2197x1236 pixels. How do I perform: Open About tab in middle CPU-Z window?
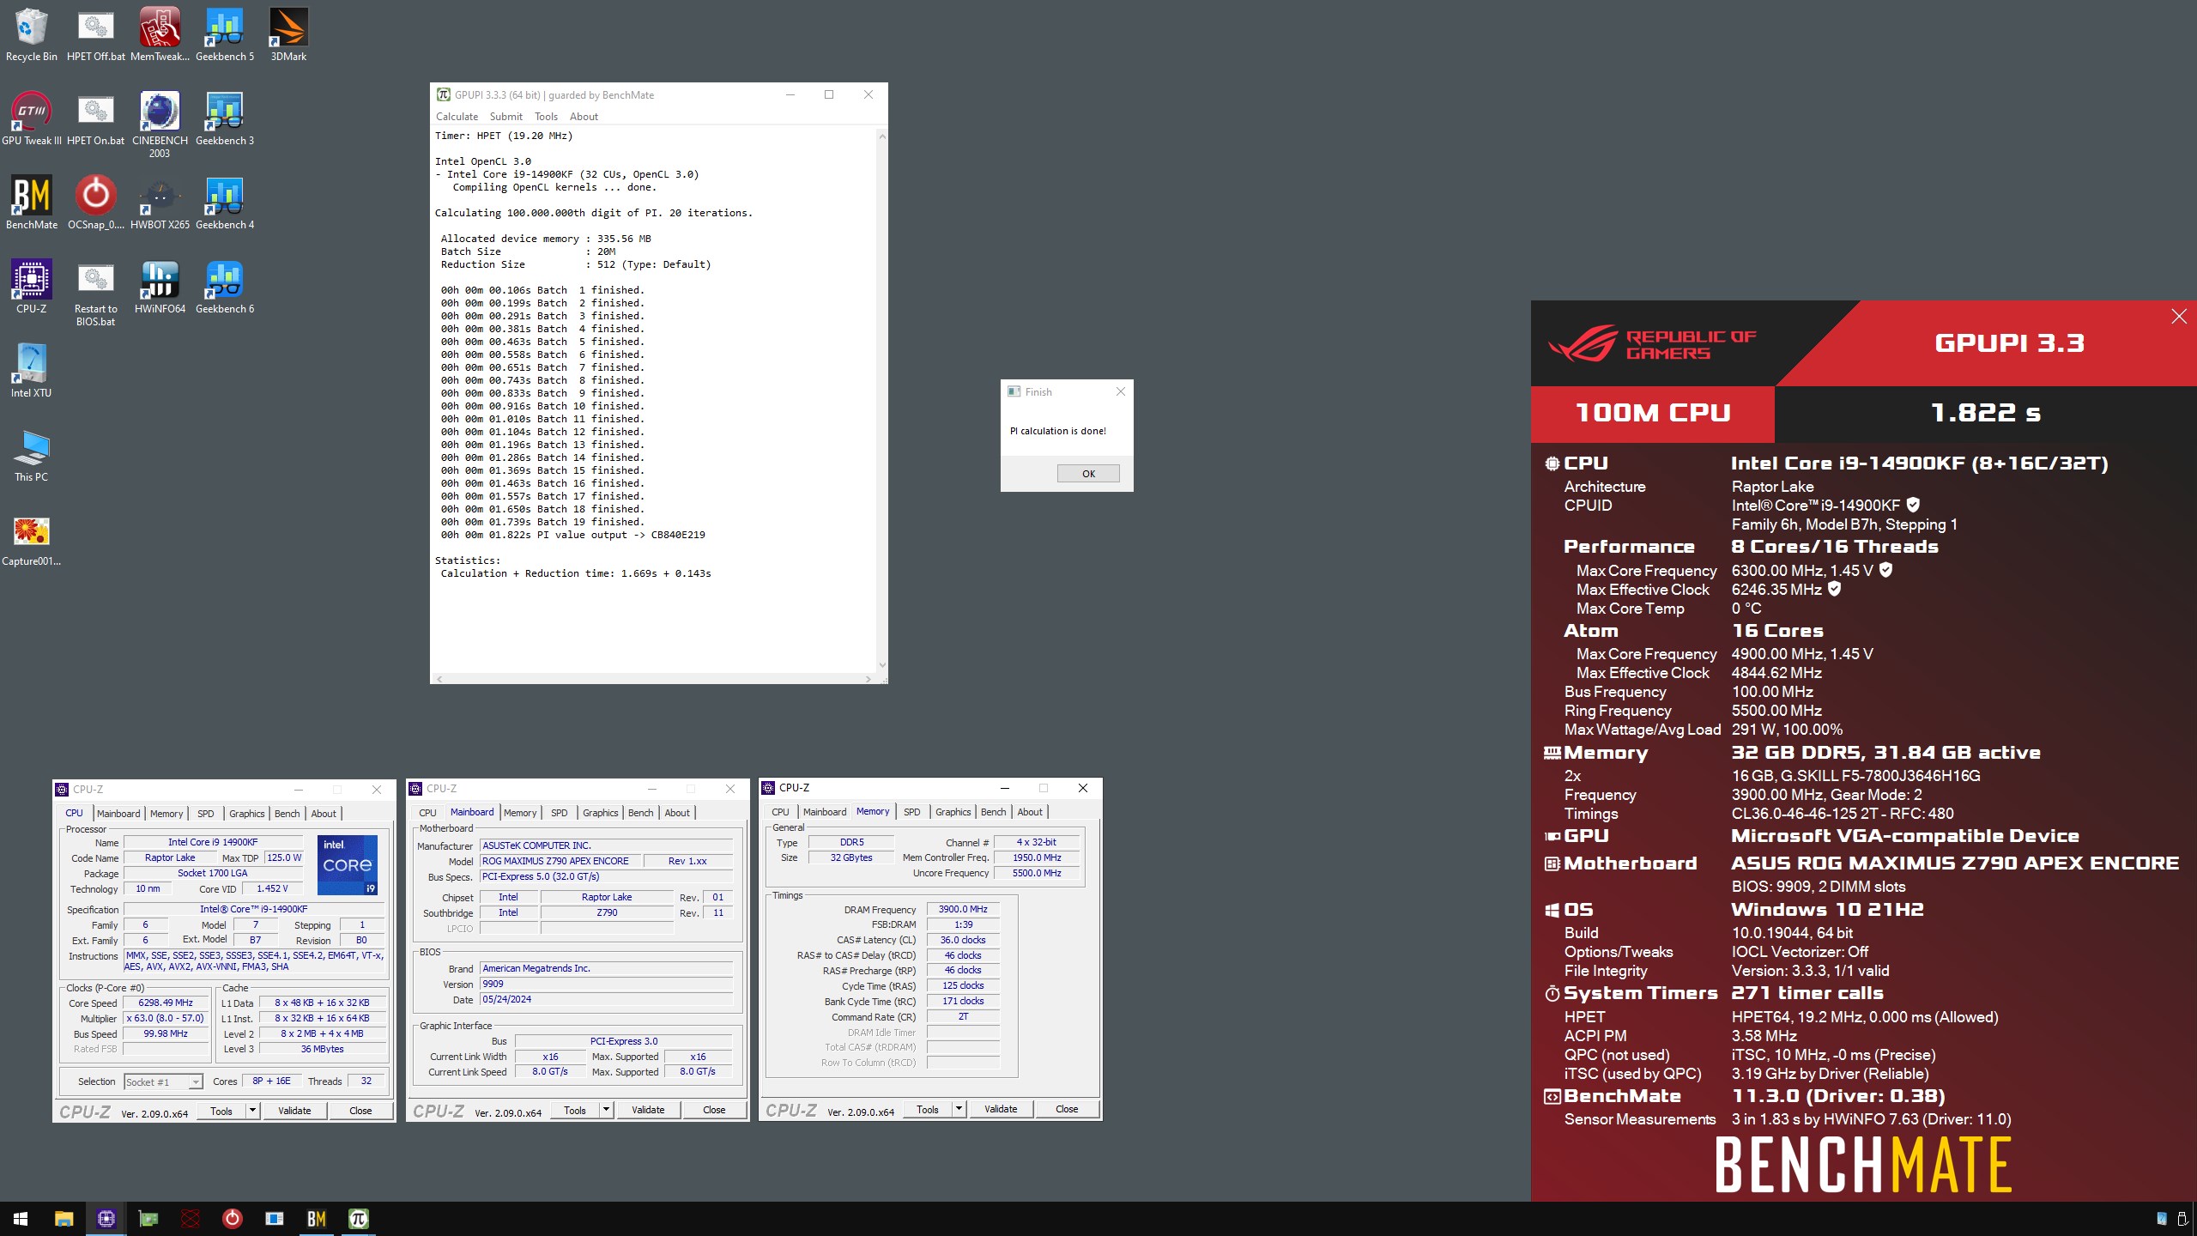click(x=676, y=813)
